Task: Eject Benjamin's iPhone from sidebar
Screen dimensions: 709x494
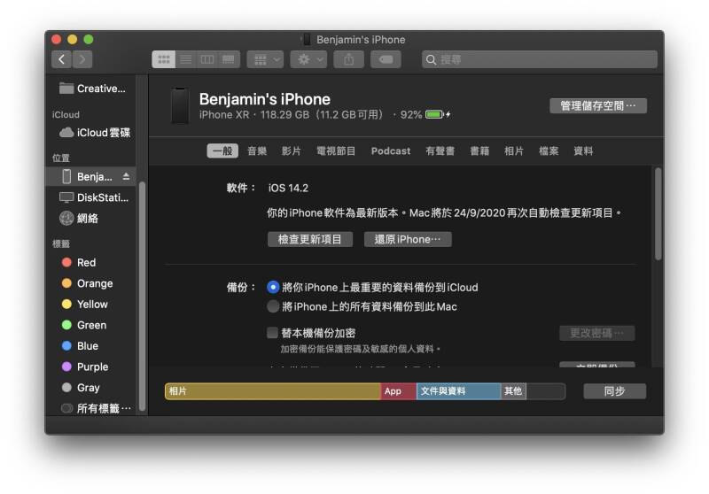Action: pos(126,176)
